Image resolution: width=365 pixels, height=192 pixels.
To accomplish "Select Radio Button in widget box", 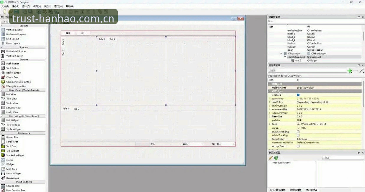I will pos(14,73).
